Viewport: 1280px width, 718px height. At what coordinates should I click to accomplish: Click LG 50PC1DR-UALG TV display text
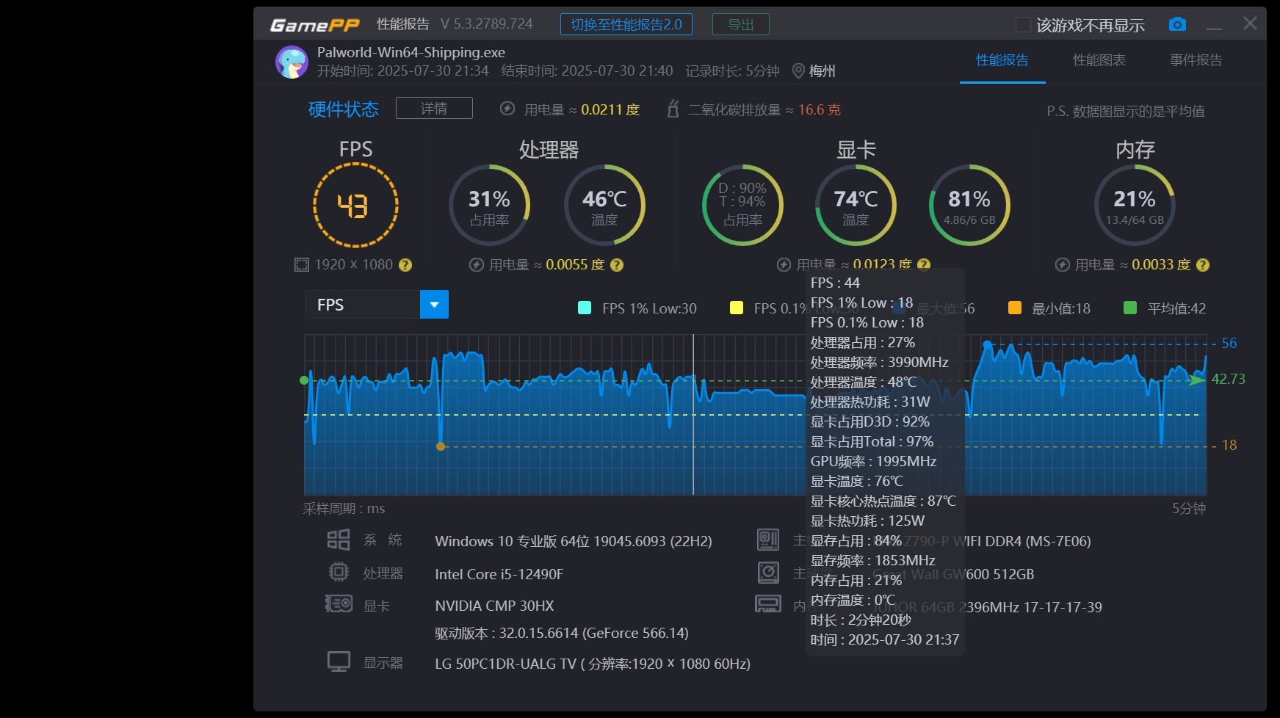click(x=593, y=664)
